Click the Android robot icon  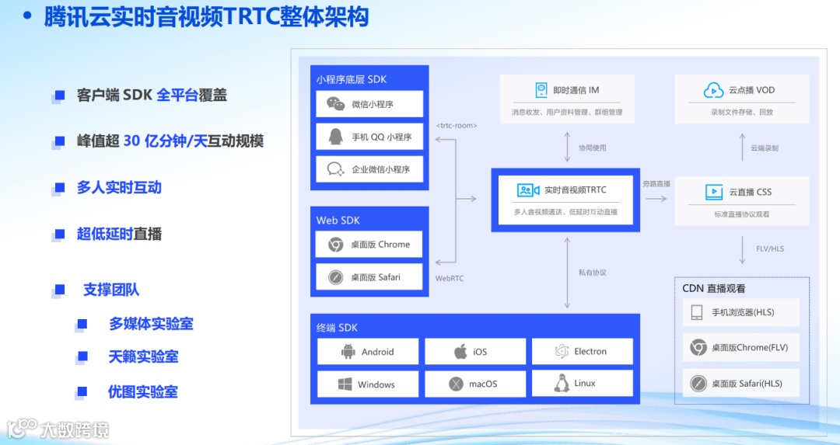(348, 351)
